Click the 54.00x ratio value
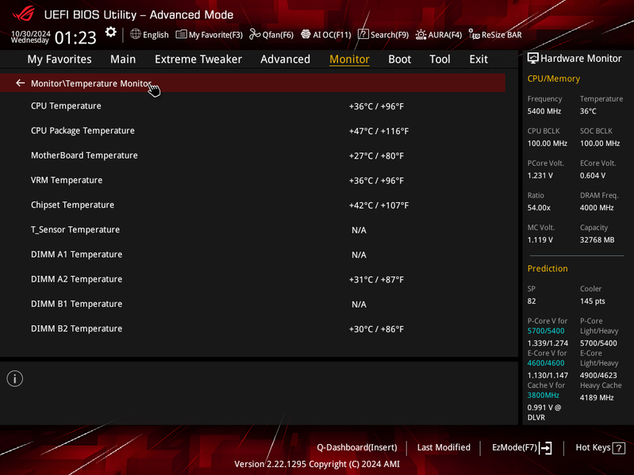634x475 pixels. (x=539, y=208)
